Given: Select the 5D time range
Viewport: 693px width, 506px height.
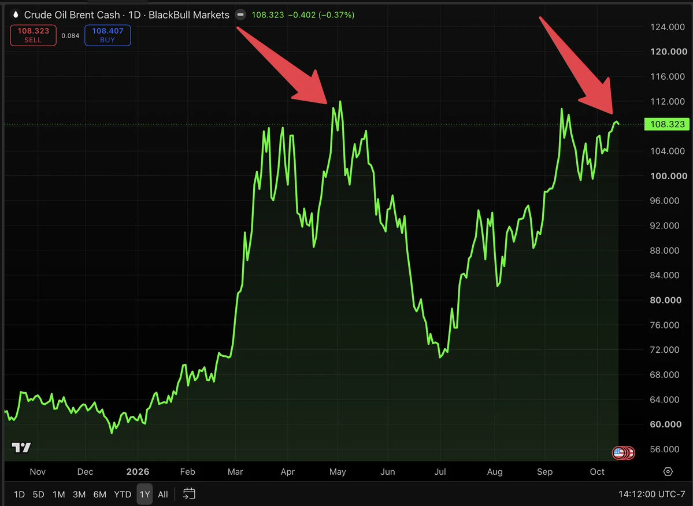Looking at the screenshot, I should [x=39, y=494].
